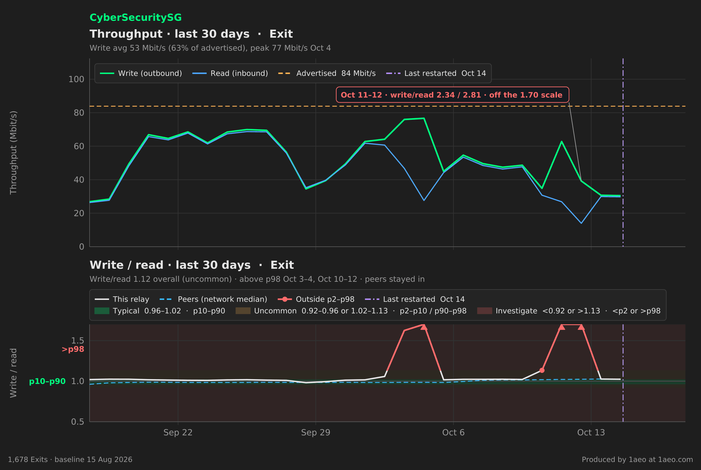Click the 'Sep 22' date label
The image size is (701, 470).
coord(178,433)
